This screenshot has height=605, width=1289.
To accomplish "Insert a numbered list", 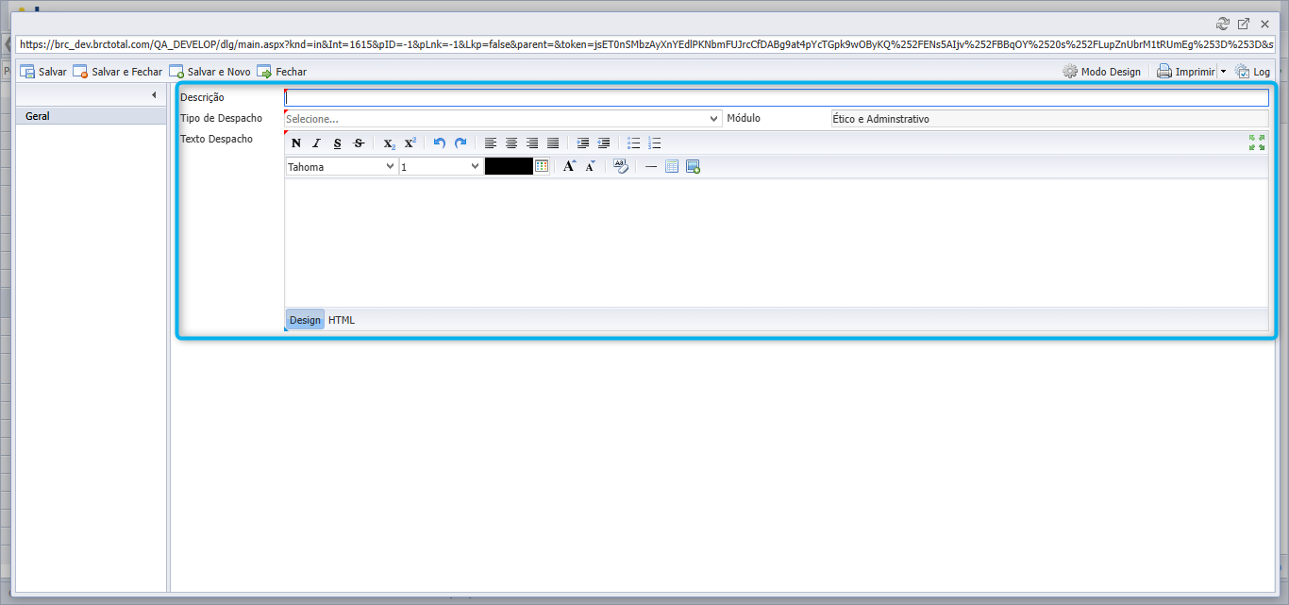I will [655, 143].
